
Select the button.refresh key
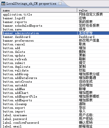pyautogui.click(x=15, y=59)
